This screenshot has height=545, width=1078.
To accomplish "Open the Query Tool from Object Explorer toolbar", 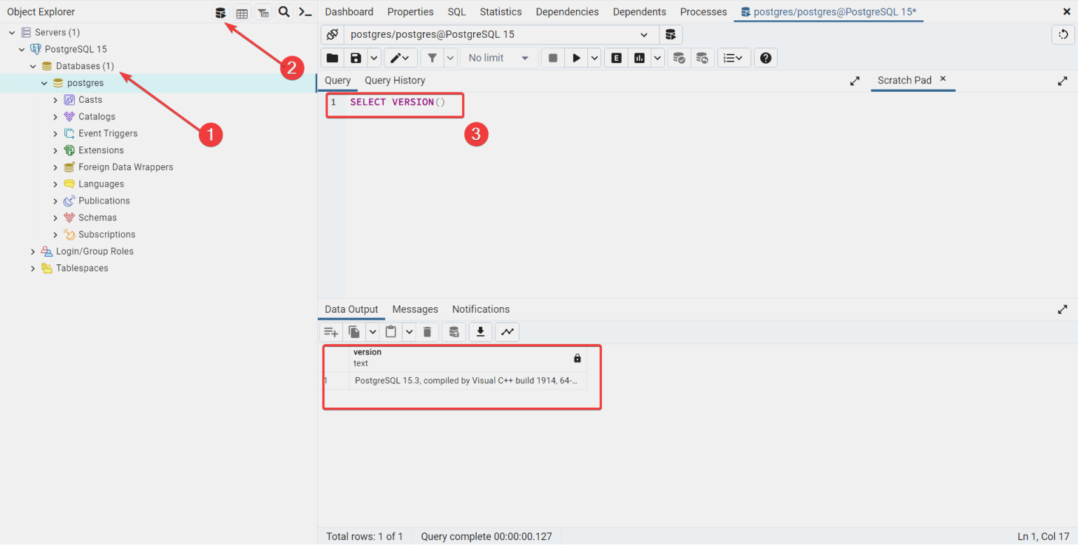I will [x=220, y=12].
